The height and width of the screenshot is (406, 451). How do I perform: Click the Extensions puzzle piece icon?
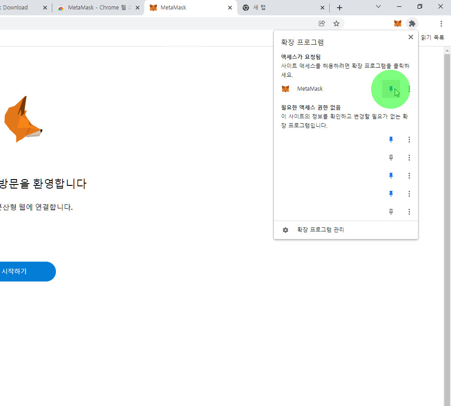click(412, 23)
